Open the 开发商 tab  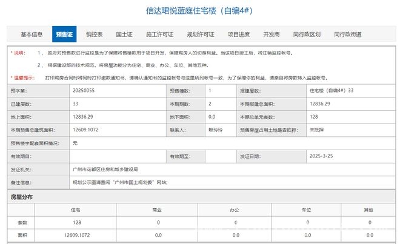pos(272,35)
